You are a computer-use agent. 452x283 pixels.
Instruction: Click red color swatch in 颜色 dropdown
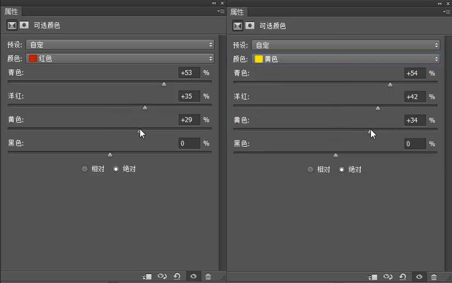pyautogui.click(x=33, y=58)
